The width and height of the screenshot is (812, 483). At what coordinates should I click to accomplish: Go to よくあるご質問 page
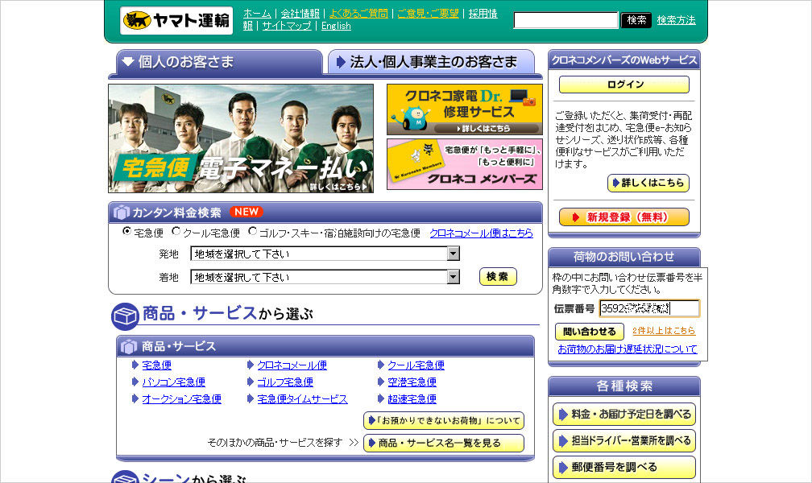pos(358,14)
